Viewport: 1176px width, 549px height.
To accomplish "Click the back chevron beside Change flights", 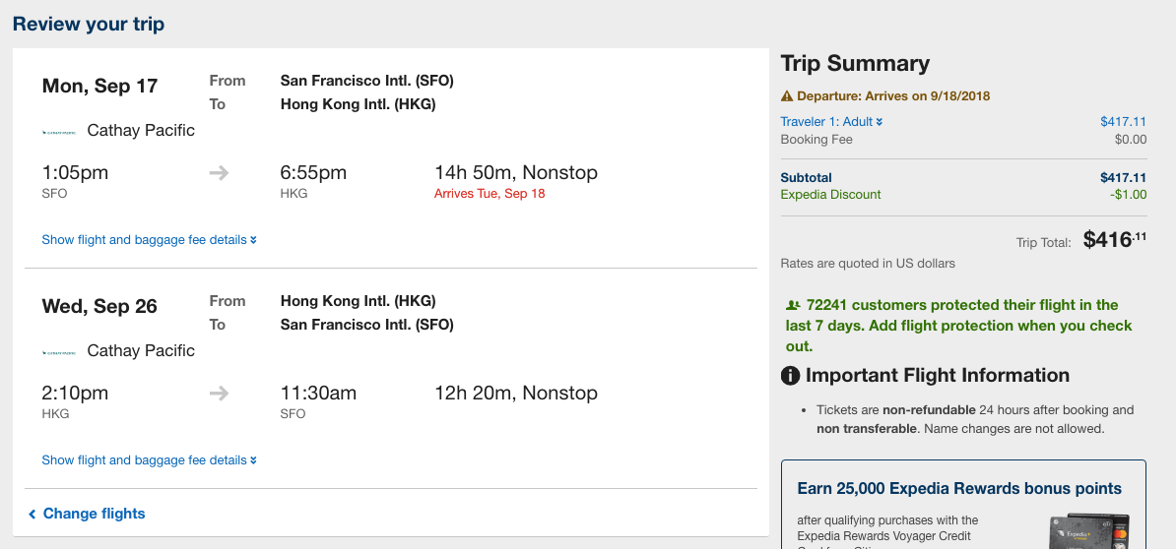I will (33, 515).
